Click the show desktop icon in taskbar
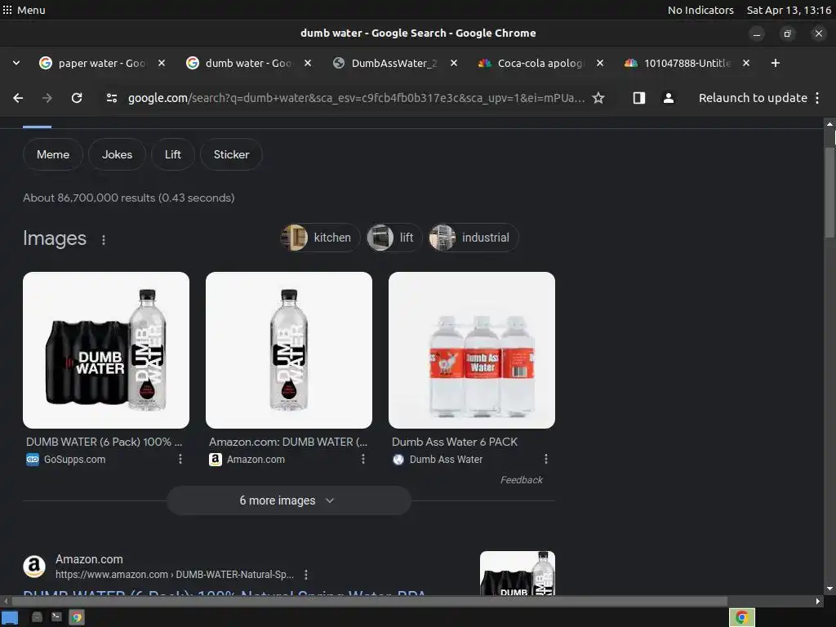The image size is (836, 627). [x=10, y=617]
